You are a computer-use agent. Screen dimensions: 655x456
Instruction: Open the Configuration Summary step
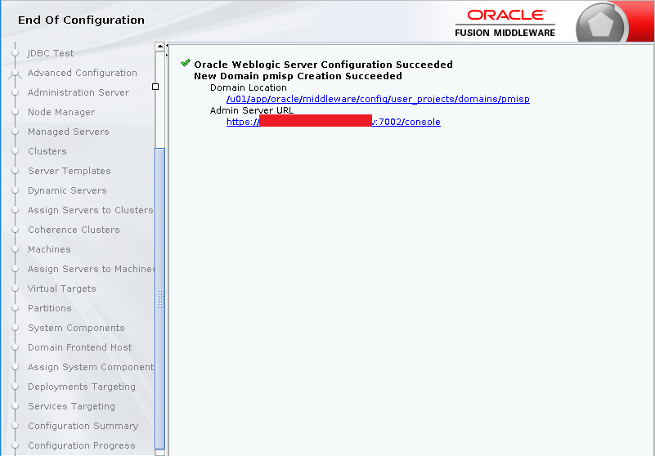(x=83, y=426)
